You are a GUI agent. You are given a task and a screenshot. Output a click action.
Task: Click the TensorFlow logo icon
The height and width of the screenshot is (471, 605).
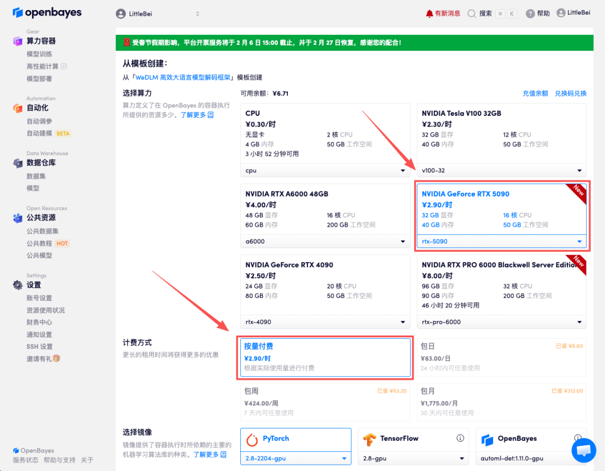pos(370,440)
